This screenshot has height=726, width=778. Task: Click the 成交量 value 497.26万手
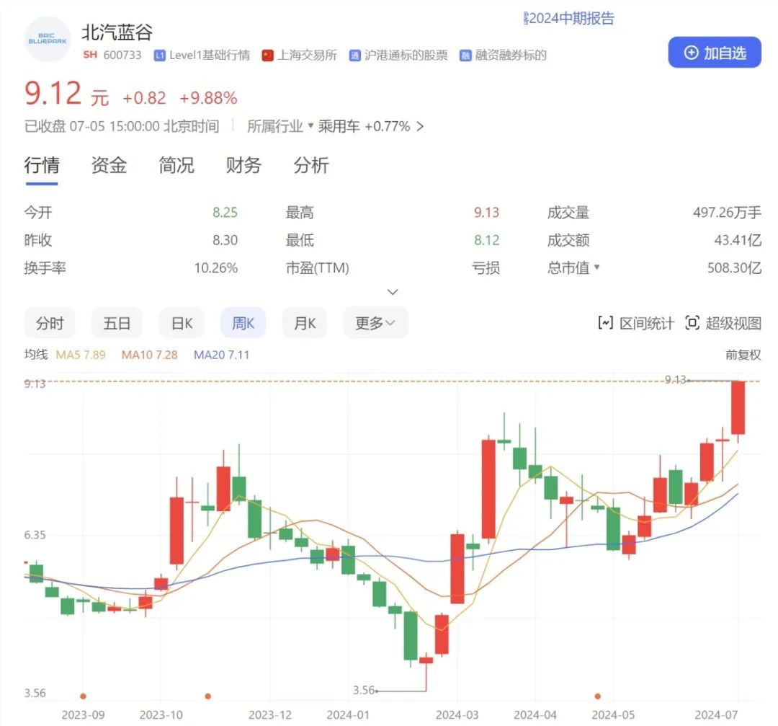click(727, 213)
